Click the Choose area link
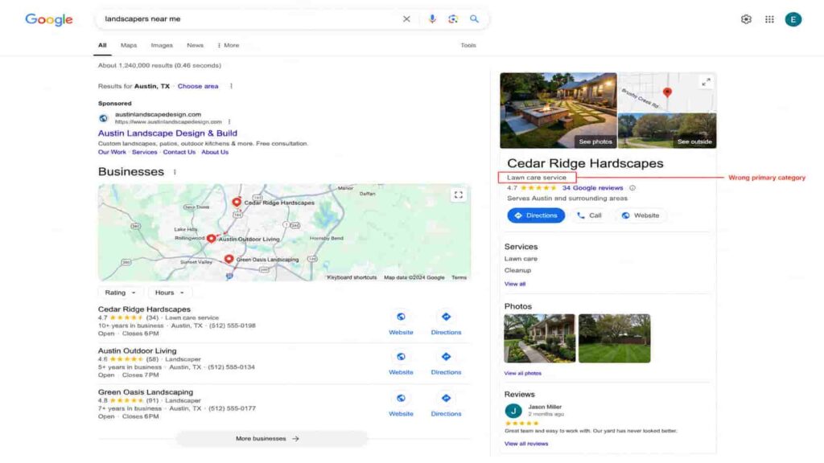Image resolution: width=824 pixels, height=463 pixels. 198,86
